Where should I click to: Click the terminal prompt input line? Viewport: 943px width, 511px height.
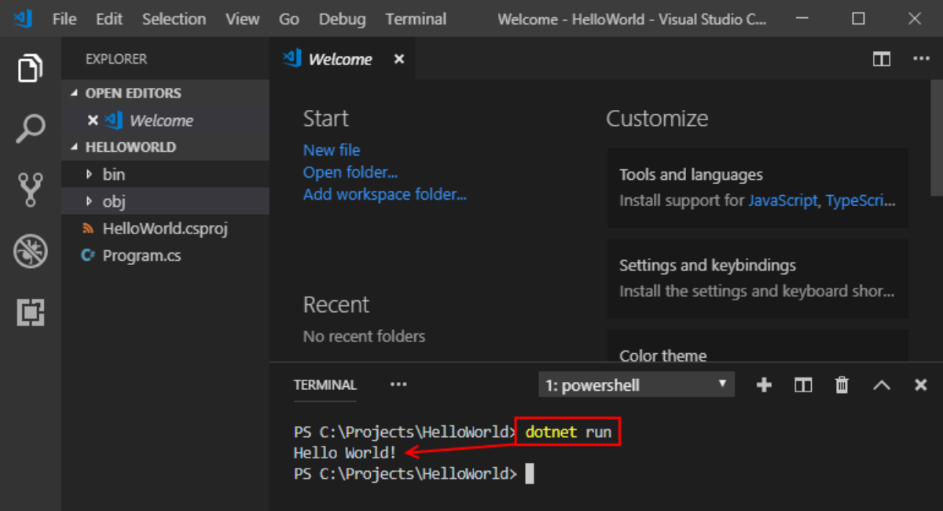point(414,474)
